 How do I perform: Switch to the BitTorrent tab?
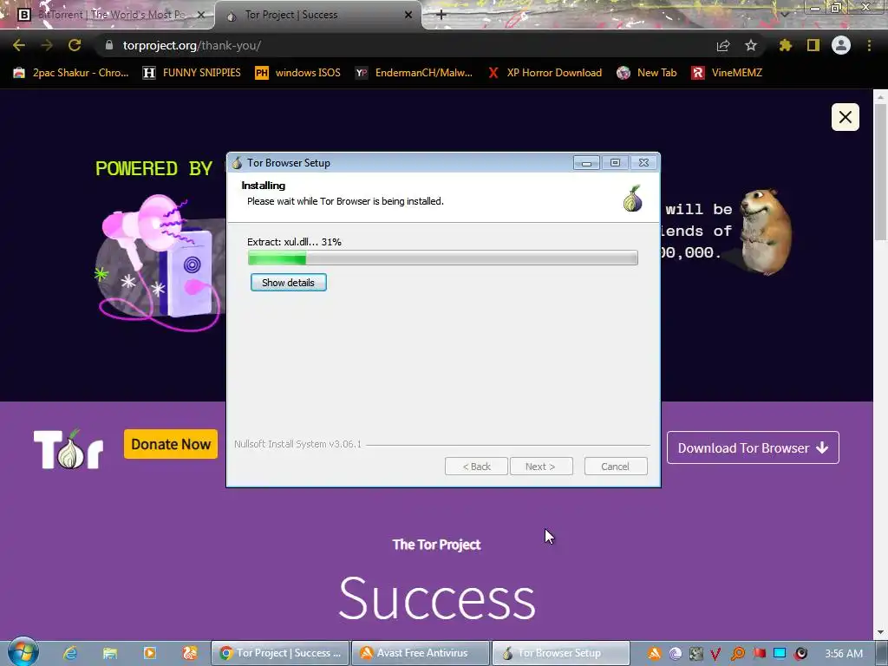pyautogui.click(x=108, y=15)
